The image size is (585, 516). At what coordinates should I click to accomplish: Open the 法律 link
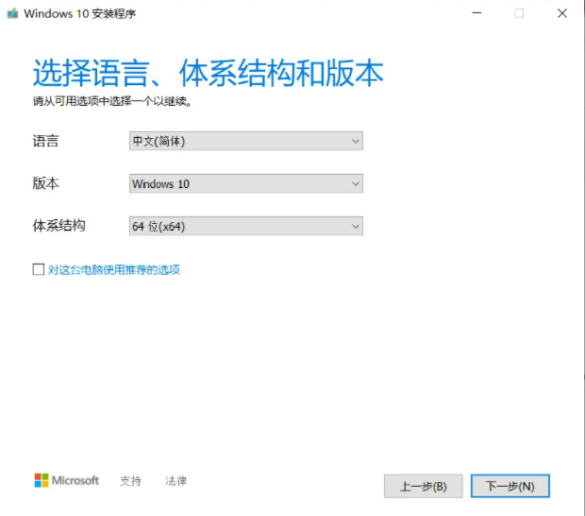[175, 481]
